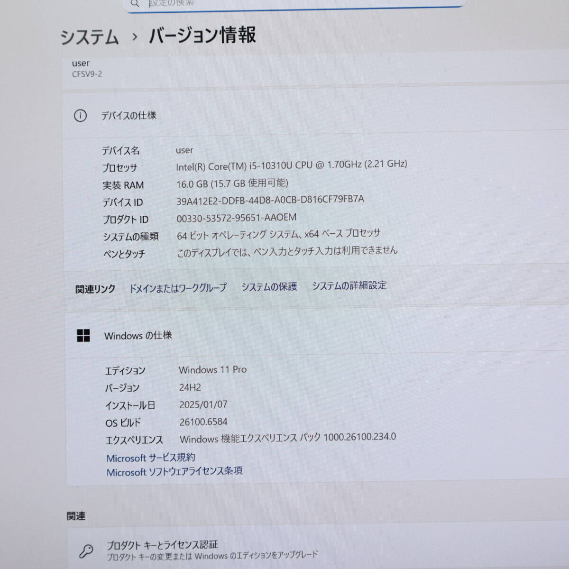Image resolution: width=569 pixels, height=569 pixels.
Task: Open システムの詳細設定 link
Action: coord(349,285)
